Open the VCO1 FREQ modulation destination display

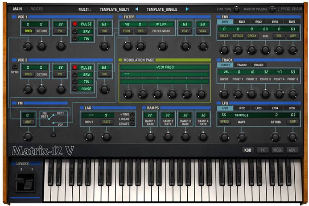165,67
